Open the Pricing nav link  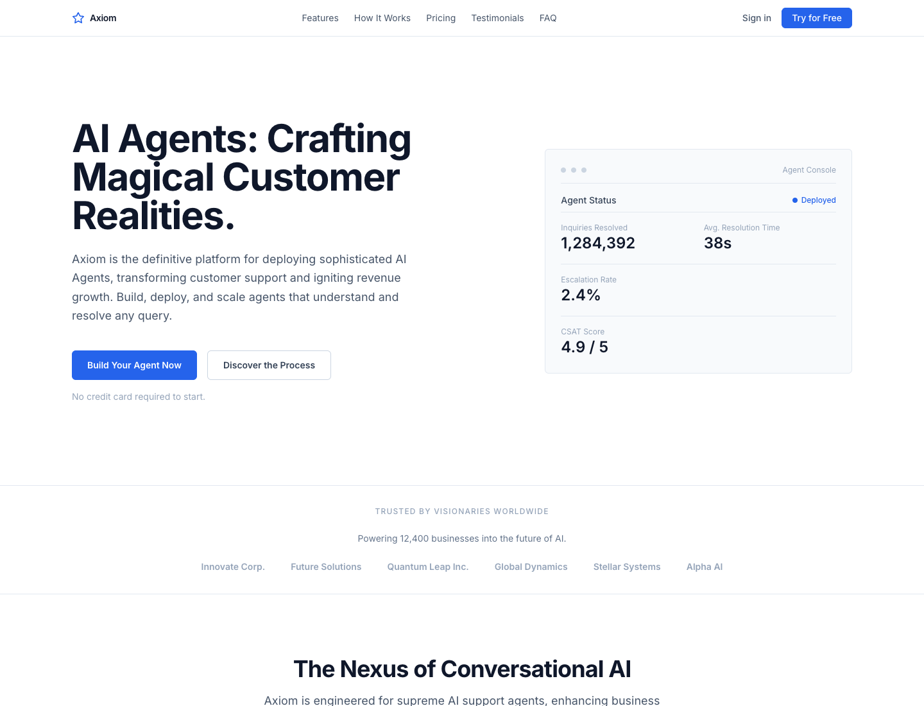click(441, 18)
